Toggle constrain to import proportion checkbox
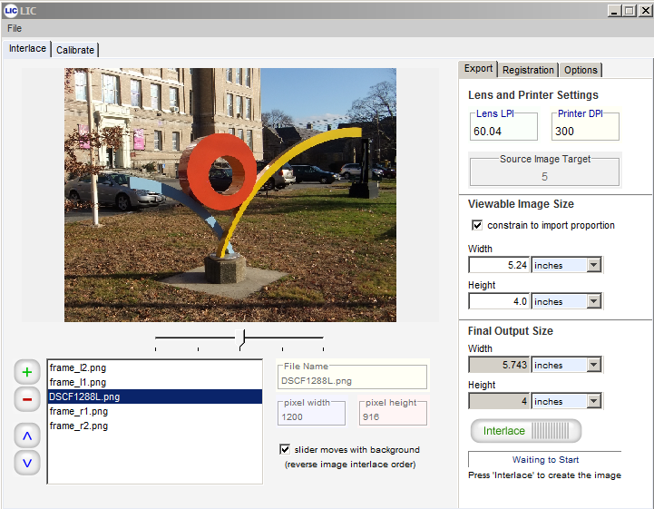Image resolution: width=654 pixels, height=509 pixels. (477, 225)
